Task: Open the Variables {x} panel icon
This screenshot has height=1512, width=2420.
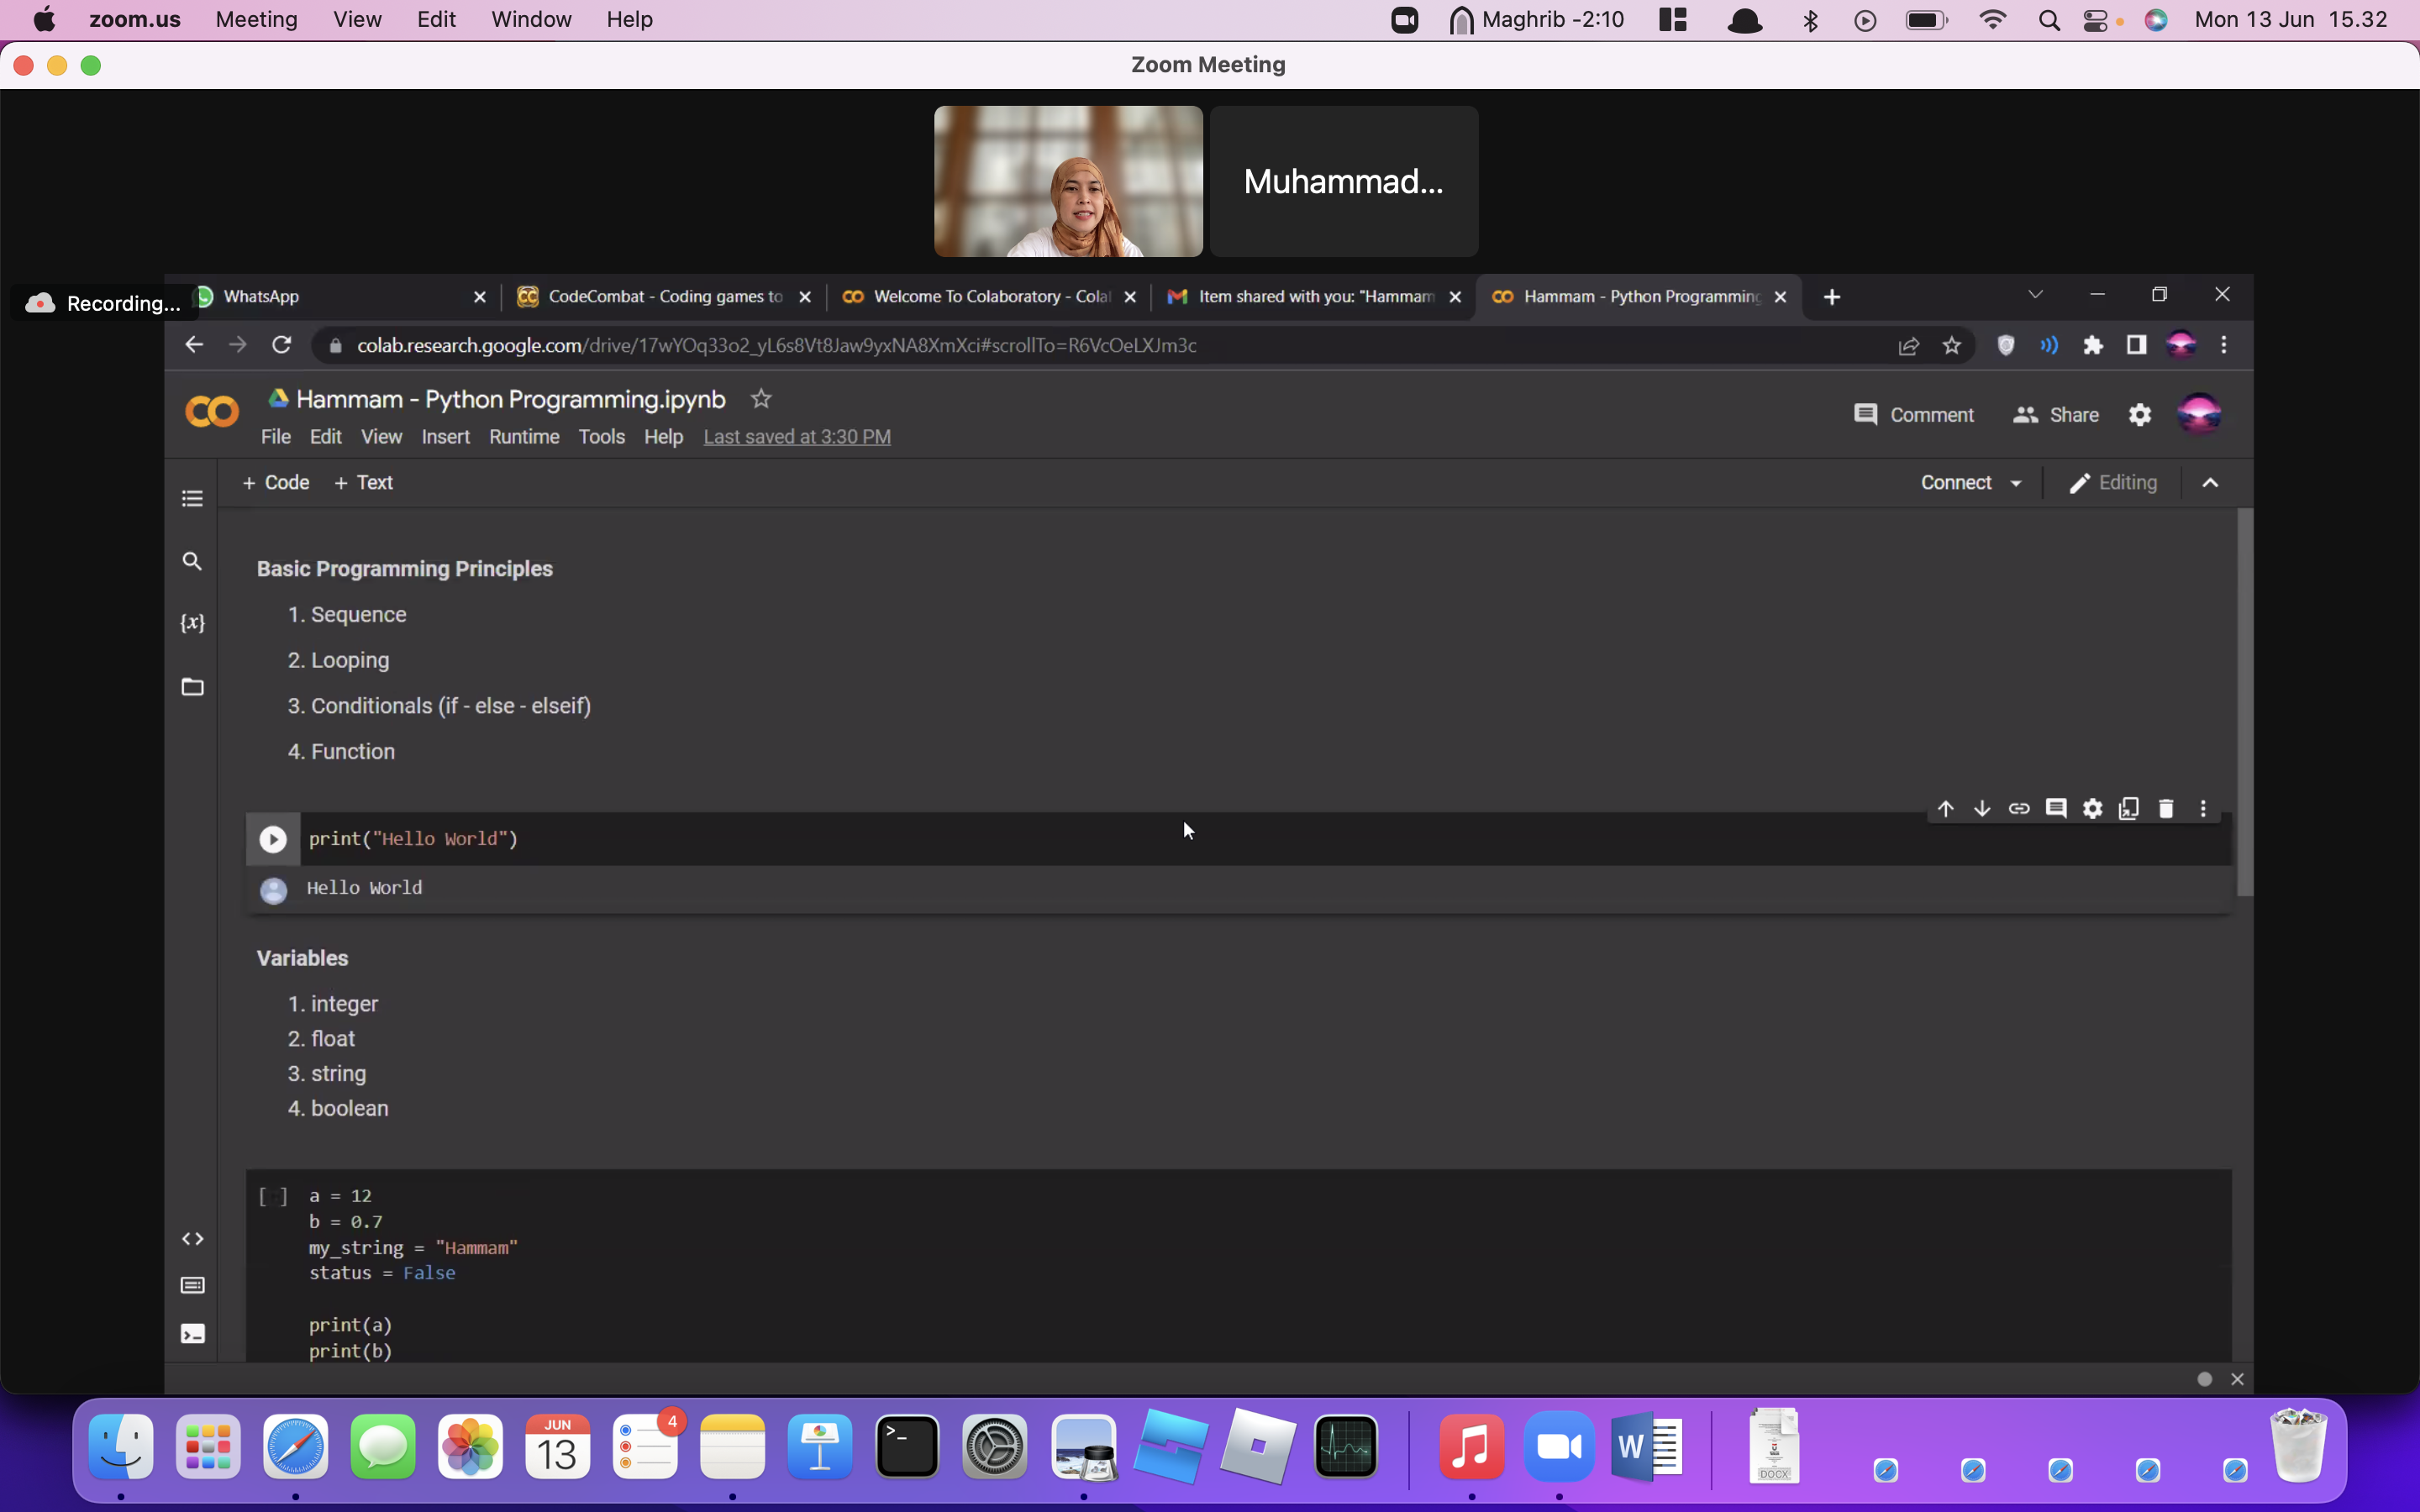Action: tap(192, 623)
